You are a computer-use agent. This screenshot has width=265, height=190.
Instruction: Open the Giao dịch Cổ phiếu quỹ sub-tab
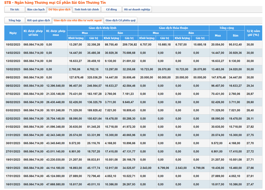(121, 20)
